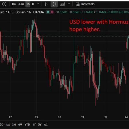
Task: Click the pink data mode icon
Action: (52, 12)
